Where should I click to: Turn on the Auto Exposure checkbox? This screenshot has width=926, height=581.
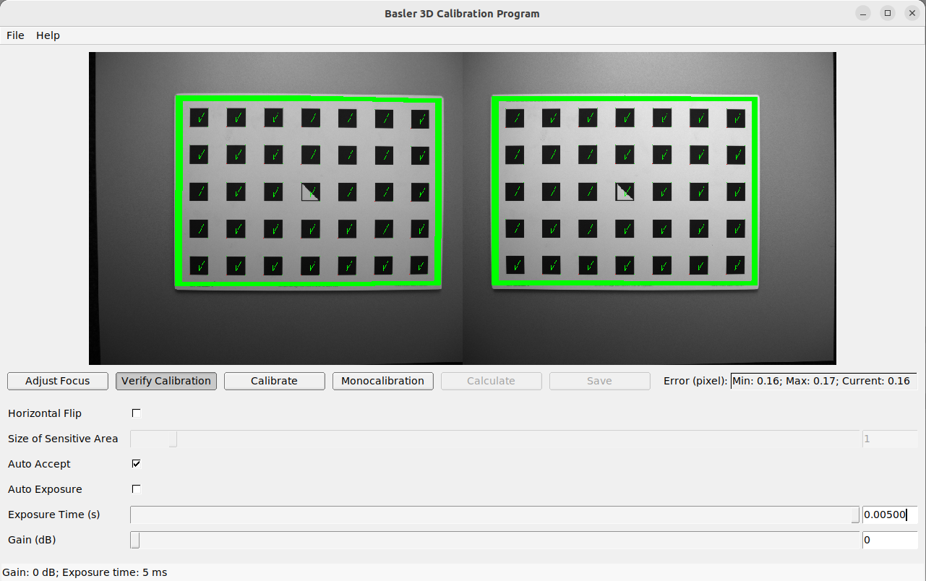pos(136,489)
